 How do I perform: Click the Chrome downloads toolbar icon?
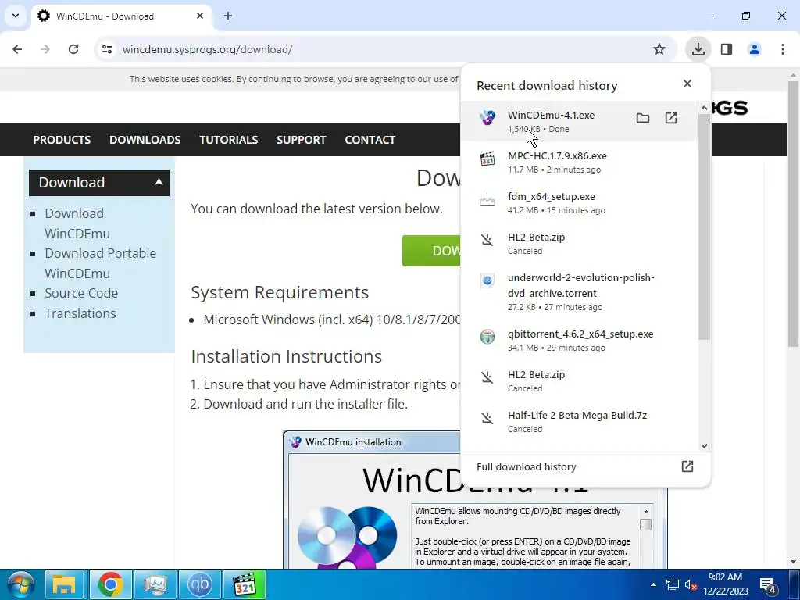[x=698, y=49]
